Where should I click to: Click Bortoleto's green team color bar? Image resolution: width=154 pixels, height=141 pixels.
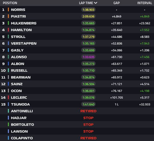8,125
